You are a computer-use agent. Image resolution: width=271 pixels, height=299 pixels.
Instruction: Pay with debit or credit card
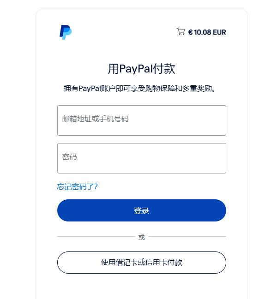[x=142, y=263]
